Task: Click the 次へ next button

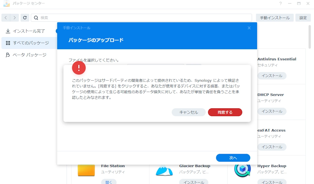Action: [233, 158]
